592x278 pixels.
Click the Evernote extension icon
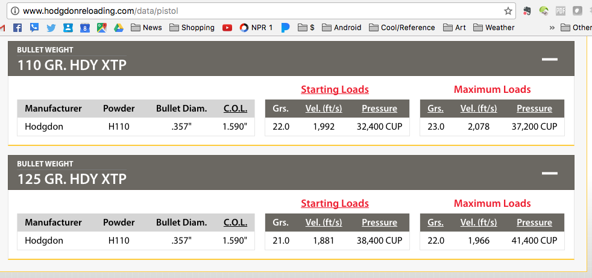(x=526, y=11)
